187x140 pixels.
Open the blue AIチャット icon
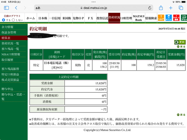pos(169,18)
